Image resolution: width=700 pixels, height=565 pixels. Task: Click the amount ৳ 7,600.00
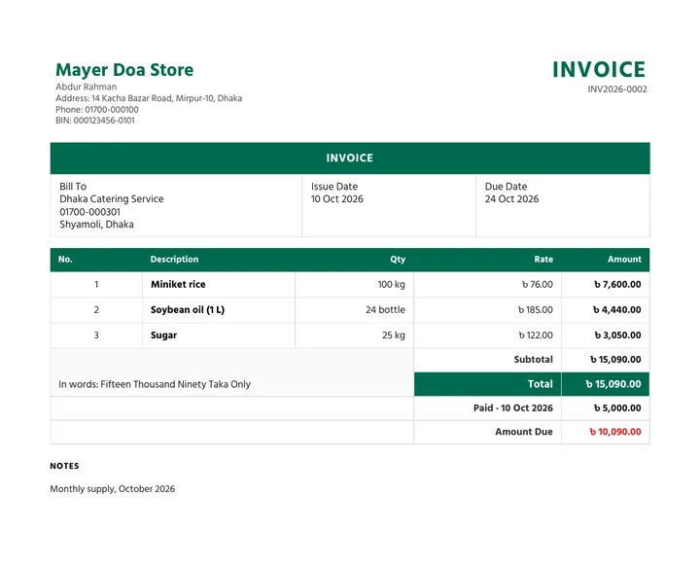[x=617, y=285]
